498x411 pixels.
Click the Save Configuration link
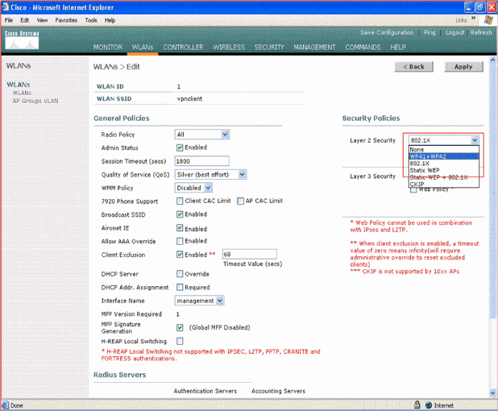pyautogui.click(x=387, y=32)
